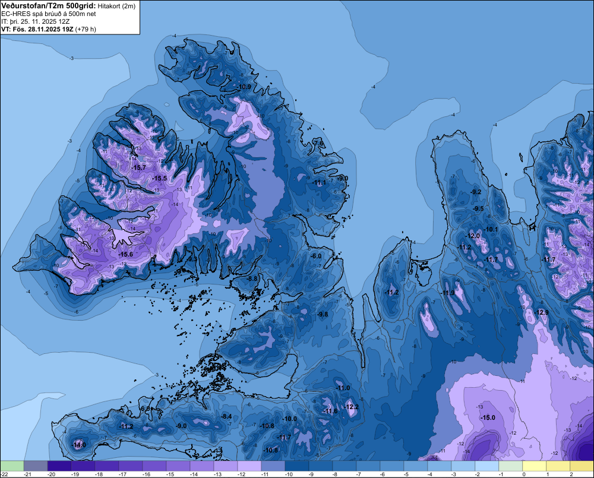Image resolution: width=594 pixels, height=478 pixels.
Task: Select the '-15.5' temperature value
Action: 159,178
